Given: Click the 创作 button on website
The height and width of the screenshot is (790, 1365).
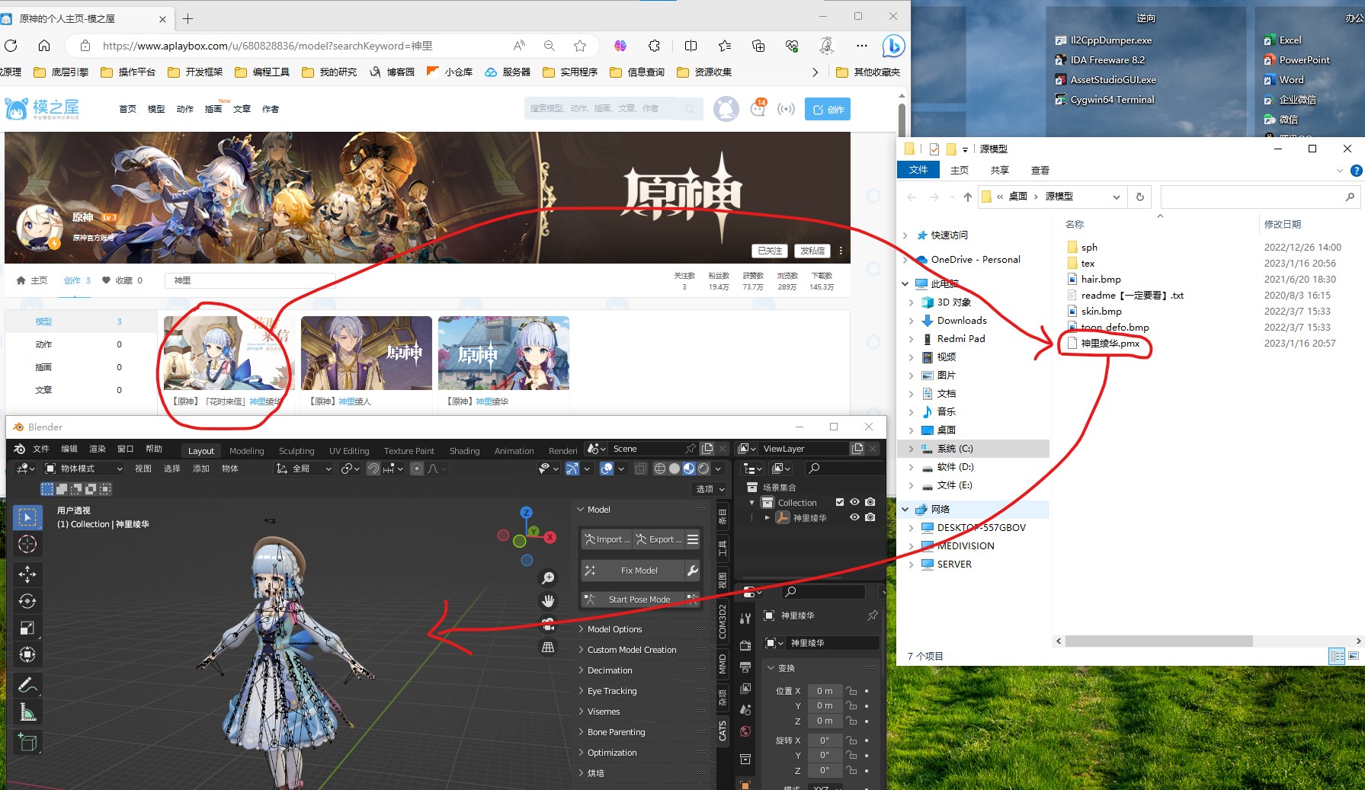Looking at the screenshot, I should click(828, 110).
